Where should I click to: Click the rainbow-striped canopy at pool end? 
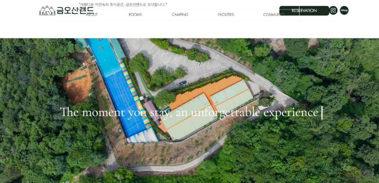(x=142, y=137)
